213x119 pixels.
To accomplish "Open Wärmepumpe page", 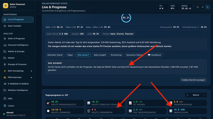I will (18, 77).
